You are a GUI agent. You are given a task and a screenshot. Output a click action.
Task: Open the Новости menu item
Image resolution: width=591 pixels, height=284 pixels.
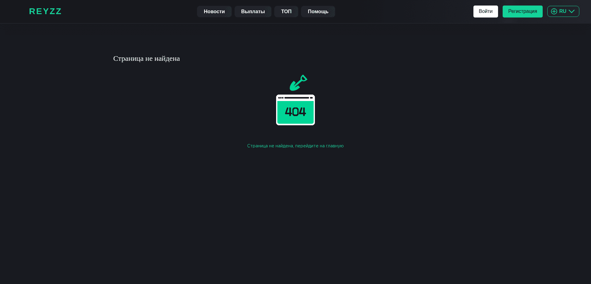click(x=214, y=11)
